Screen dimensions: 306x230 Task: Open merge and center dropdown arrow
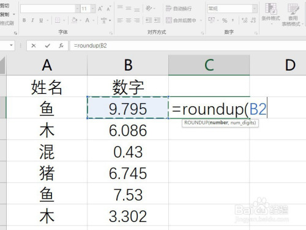coord(201,20)
